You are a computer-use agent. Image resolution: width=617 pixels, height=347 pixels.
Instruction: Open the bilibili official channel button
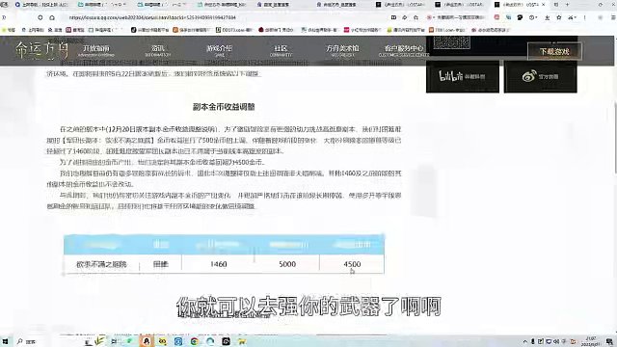click(463, 76)
